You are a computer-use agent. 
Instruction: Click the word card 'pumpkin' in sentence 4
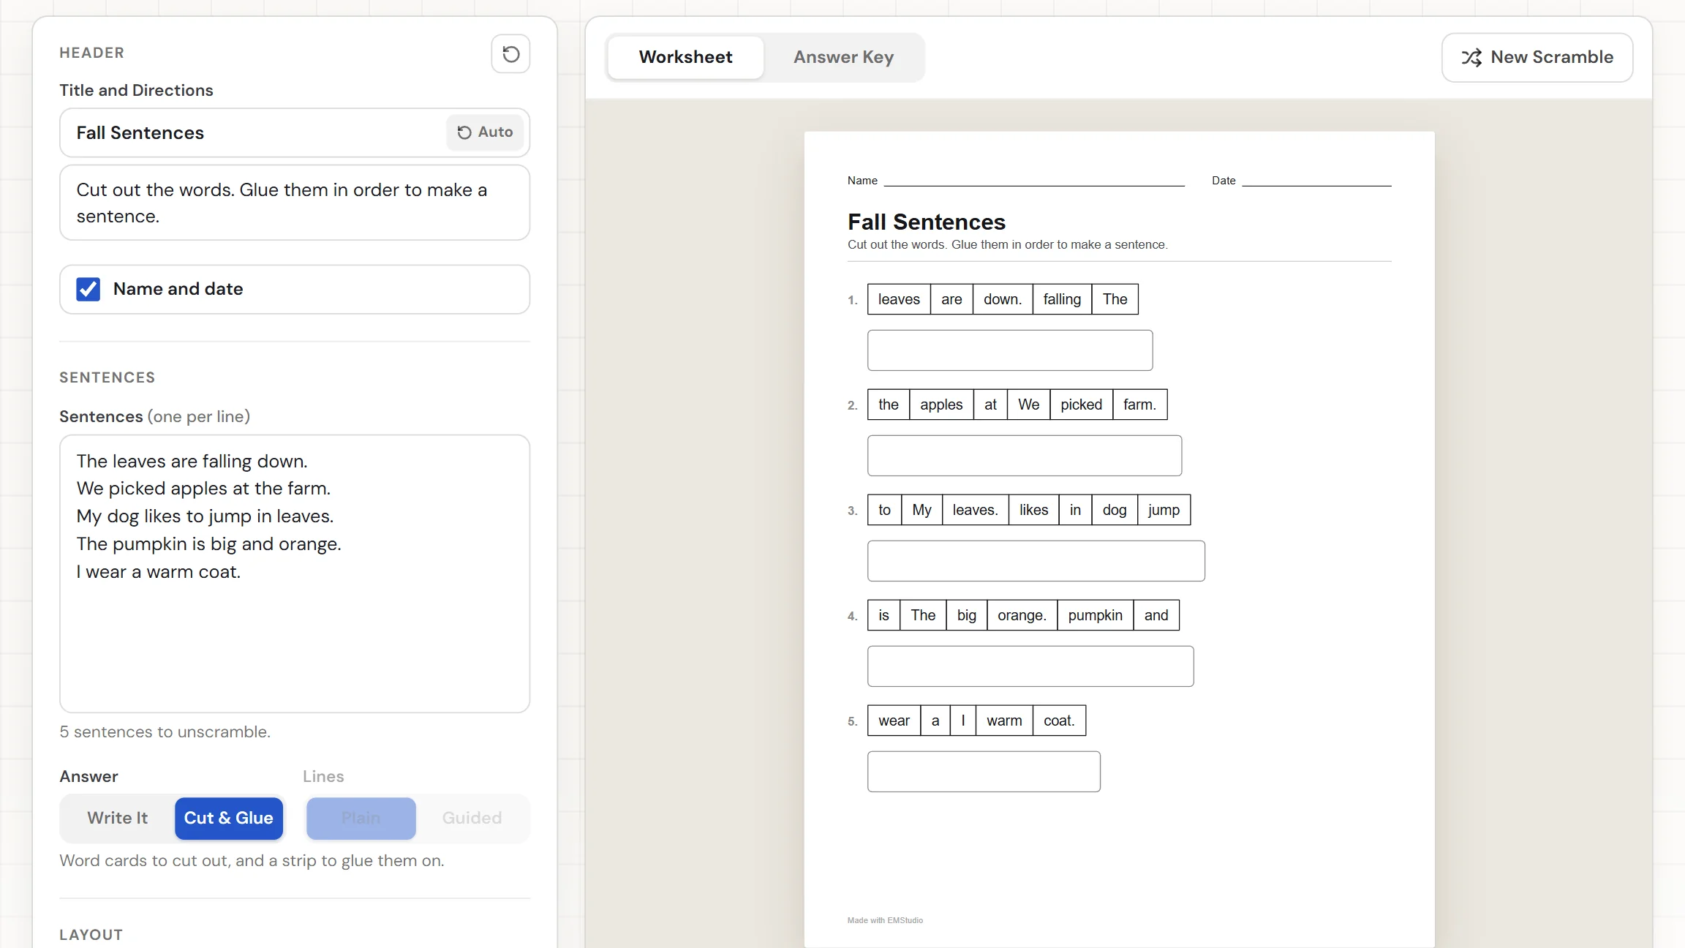[x=1095, y=615]
